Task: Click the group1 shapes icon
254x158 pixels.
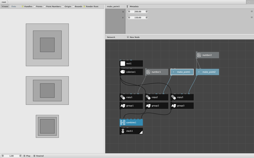Action: pyautogui.click(x=123, y=106)
